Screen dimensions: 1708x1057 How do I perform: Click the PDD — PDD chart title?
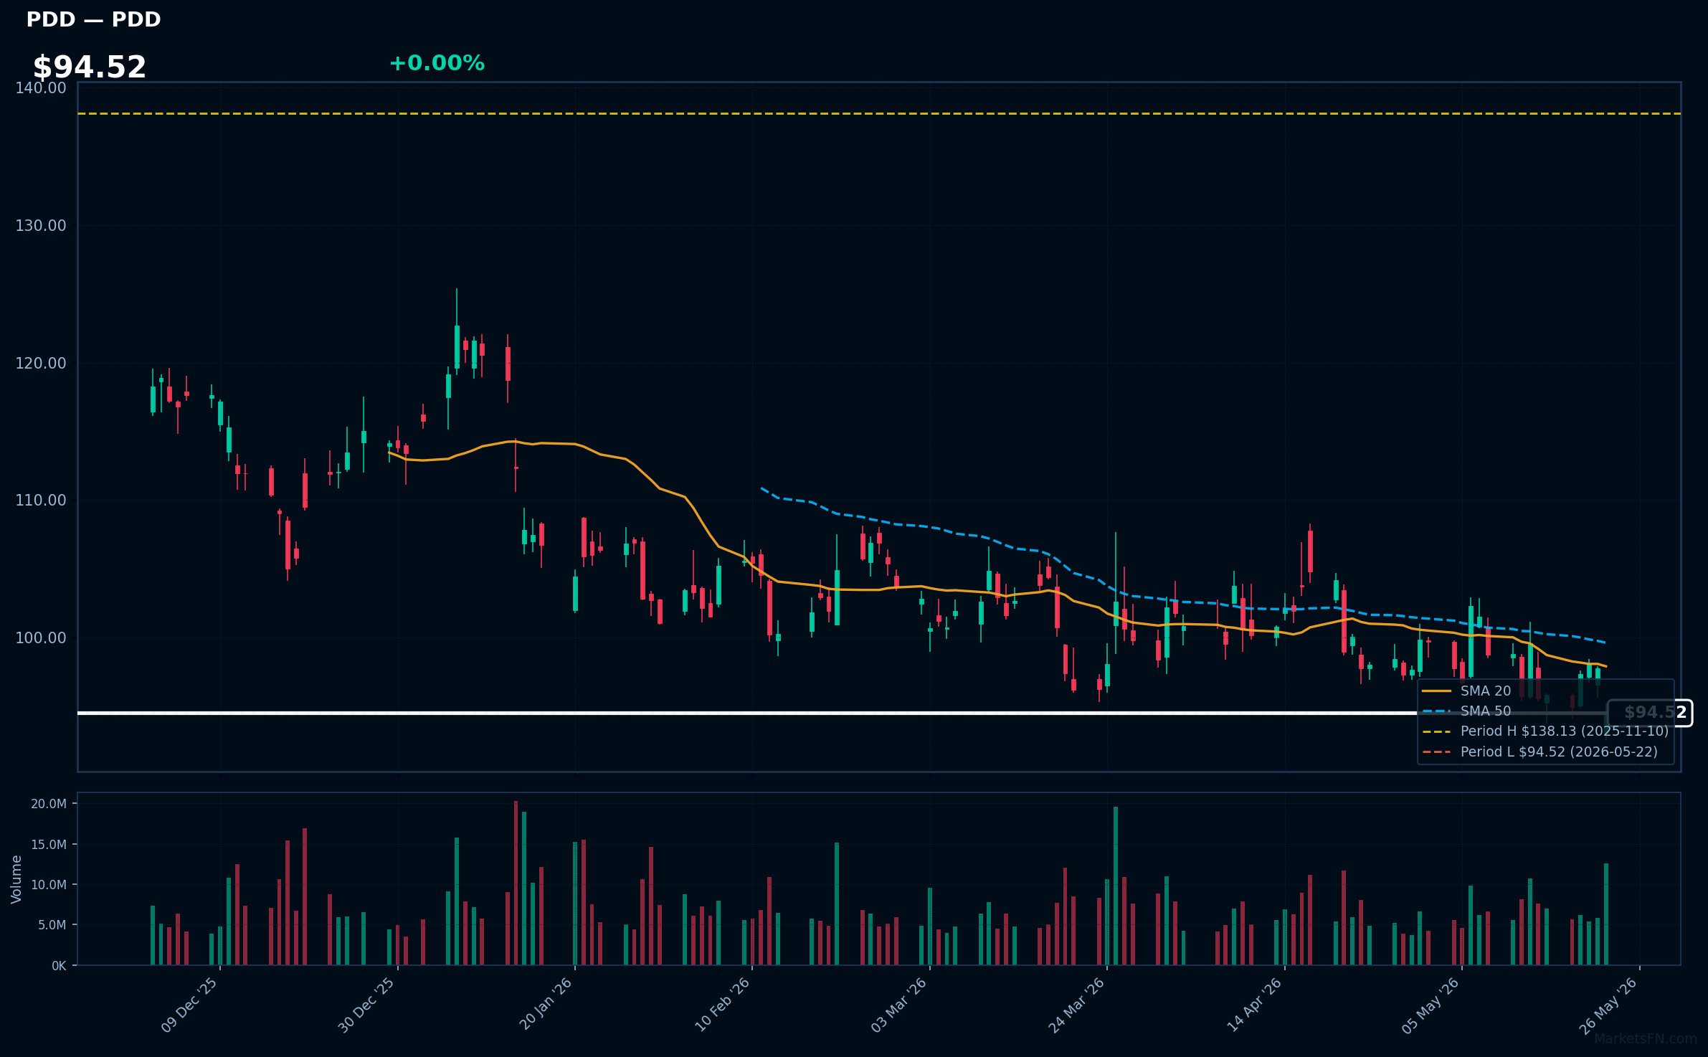[x=93, y=19]
